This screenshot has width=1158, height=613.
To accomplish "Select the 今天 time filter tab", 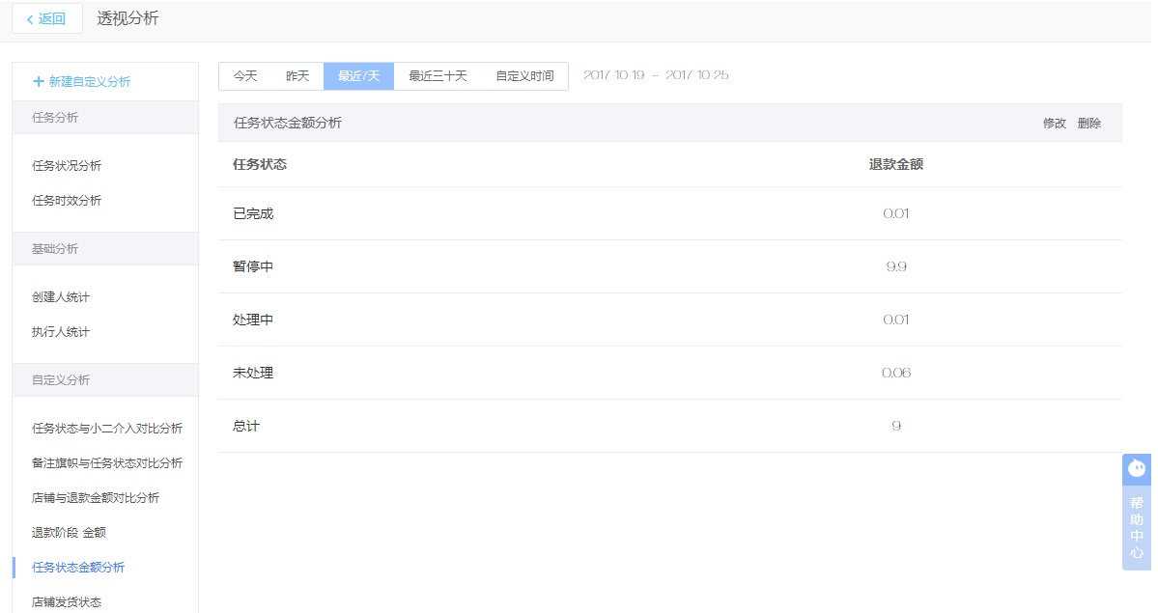I will 245,76.
